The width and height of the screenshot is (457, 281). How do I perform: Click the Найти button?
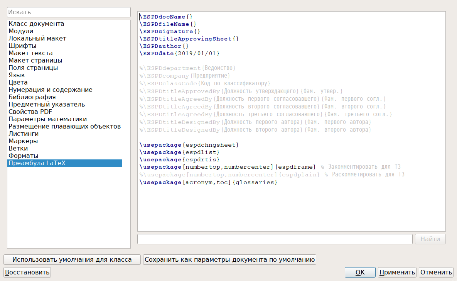[430, 239]
